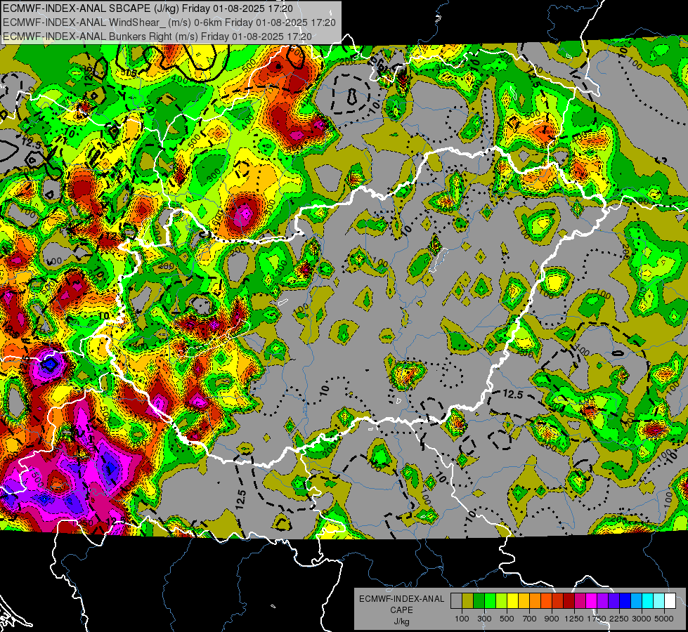The image size is (688, 632).
Task: Select the dark green legend swatch
Action: click(x=479, y=601)
